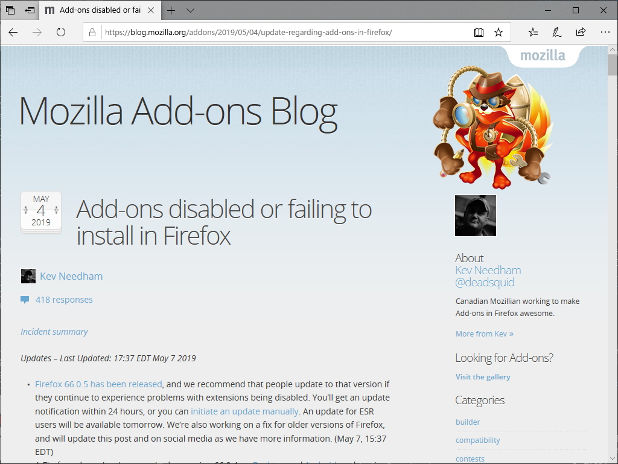Set these tabs aside
The height and width of the screenshot is (464, 618).
[10, 10]
